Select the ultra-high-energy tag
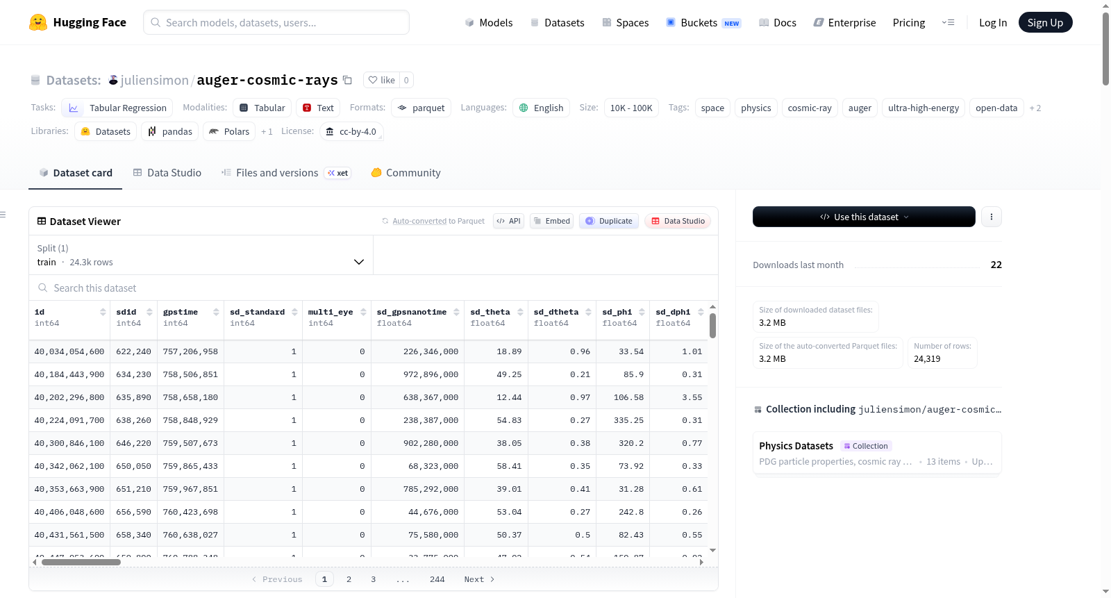Viewport: 1111px width, 598px height. (924, 108)
